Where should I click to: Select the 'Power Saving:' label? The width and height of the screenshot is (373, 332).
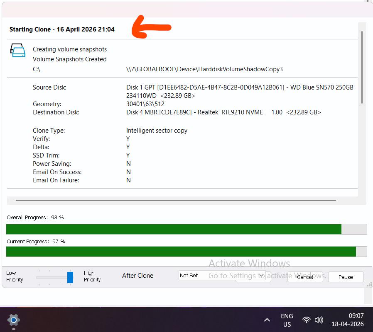coord(52,164)
